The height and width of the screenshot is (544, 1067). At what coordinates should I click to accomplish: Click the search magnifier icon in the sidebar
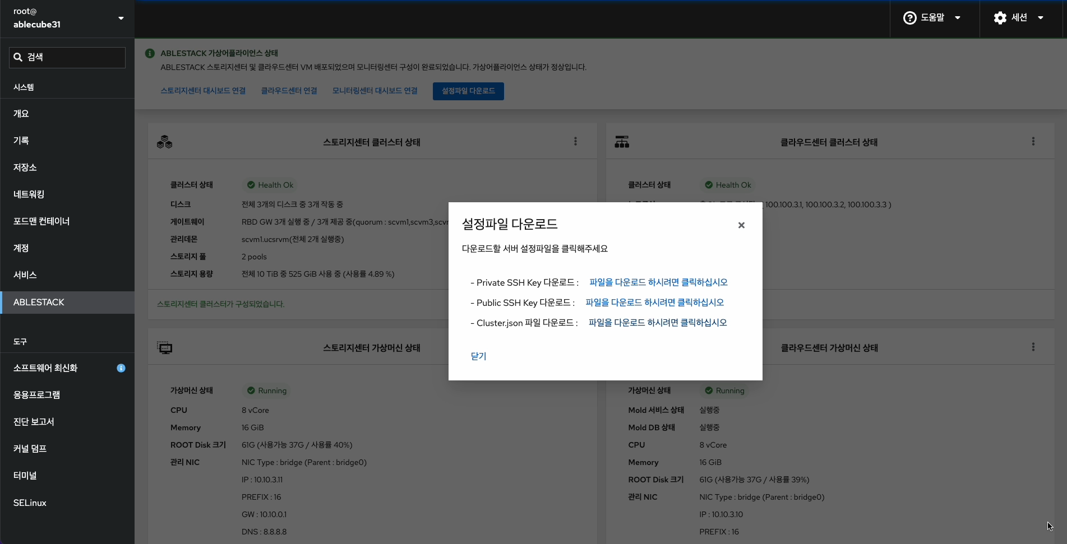(19, 57)
